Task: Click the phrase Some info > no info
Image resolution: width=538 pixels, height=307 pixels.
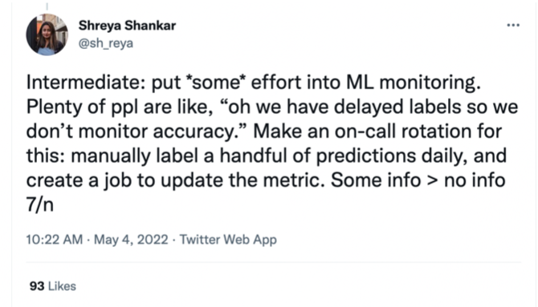Action: 418,180
